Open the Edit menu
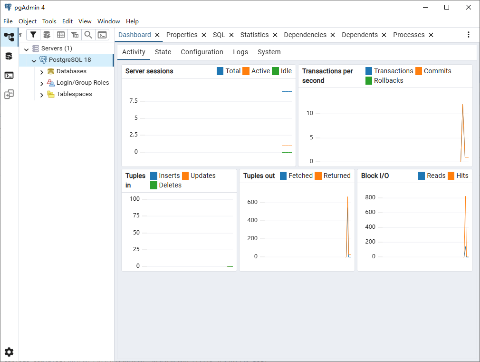The width and height of the screenshot is (480, 362). [67, 21]
